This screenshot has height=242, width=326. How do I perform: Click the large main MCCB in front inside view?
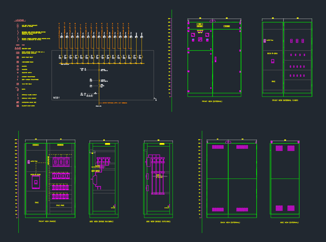pos(36,182)
